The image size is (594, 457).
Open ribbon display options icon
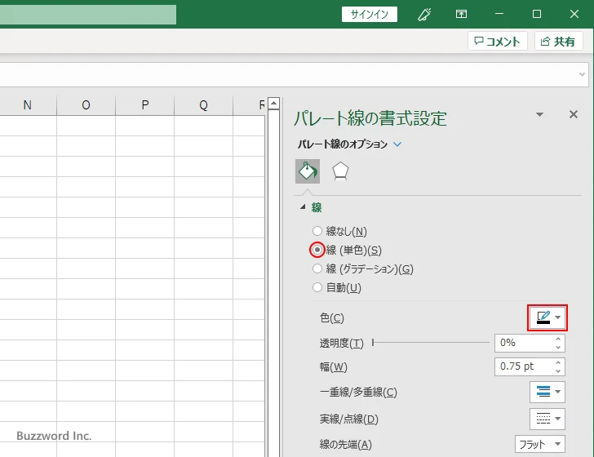click(x=461, y=15)
